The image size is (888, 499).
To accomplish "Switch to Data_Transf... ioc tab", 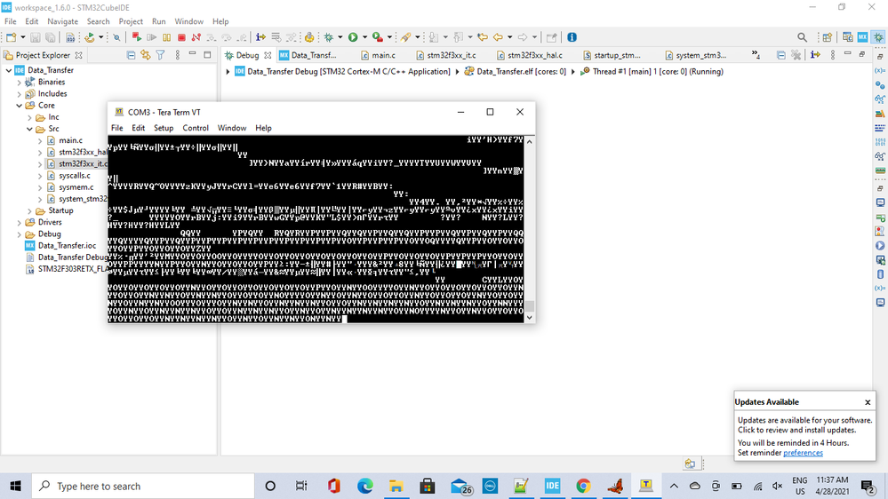I will (x=308, y=55).
